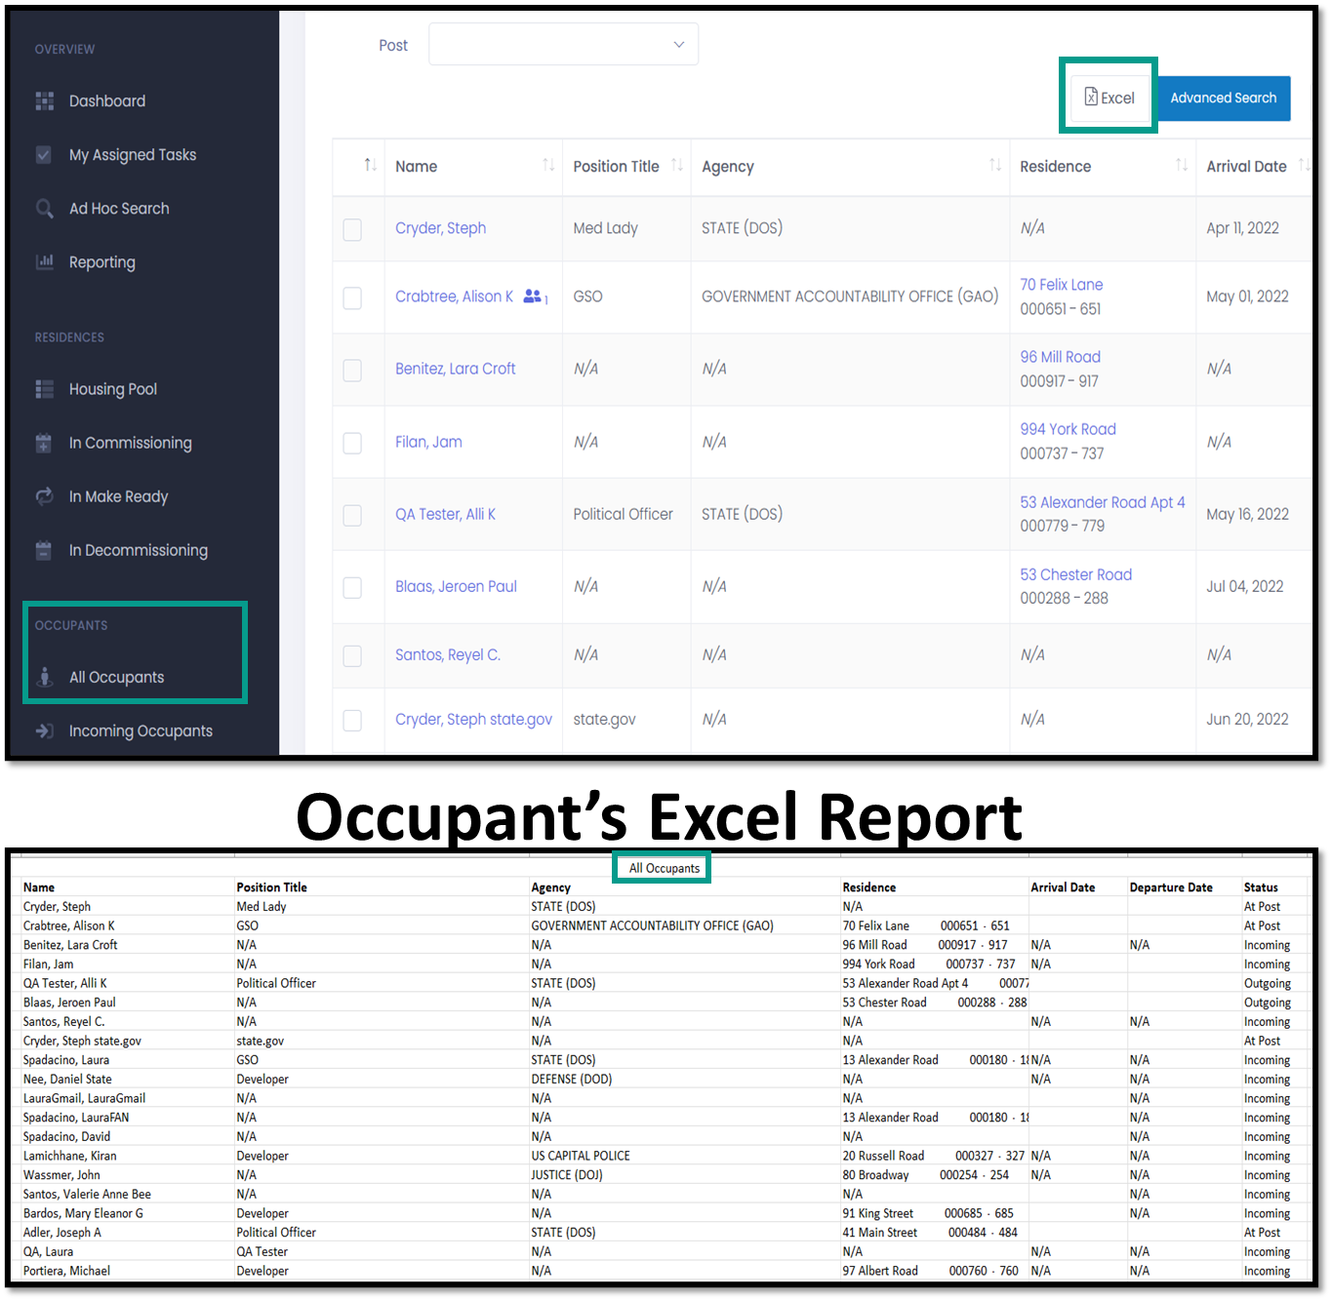Open Dashboard in the sidebar

coord(107,100)
